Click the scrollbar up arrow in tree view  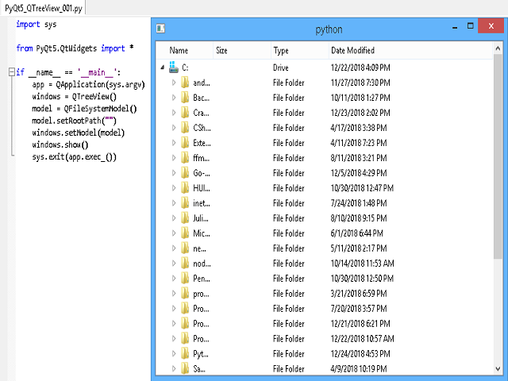(498, 48)
